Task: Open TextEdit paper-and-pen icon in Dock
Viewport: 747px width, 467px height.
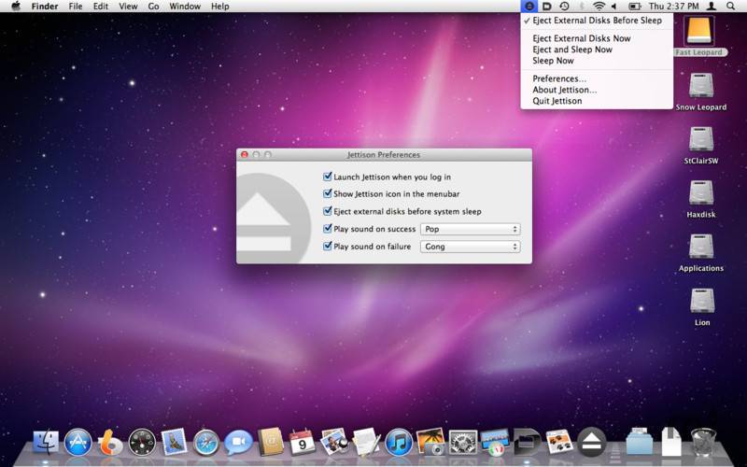Action: (x=366, y=441)
